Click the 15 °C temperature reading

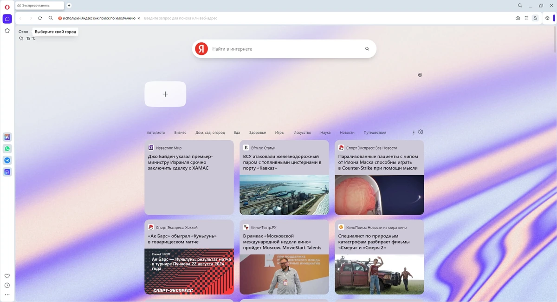(31, 39)
